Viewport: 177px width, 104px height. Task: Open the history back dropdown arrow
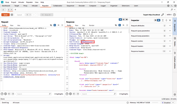tap(30, 15)
